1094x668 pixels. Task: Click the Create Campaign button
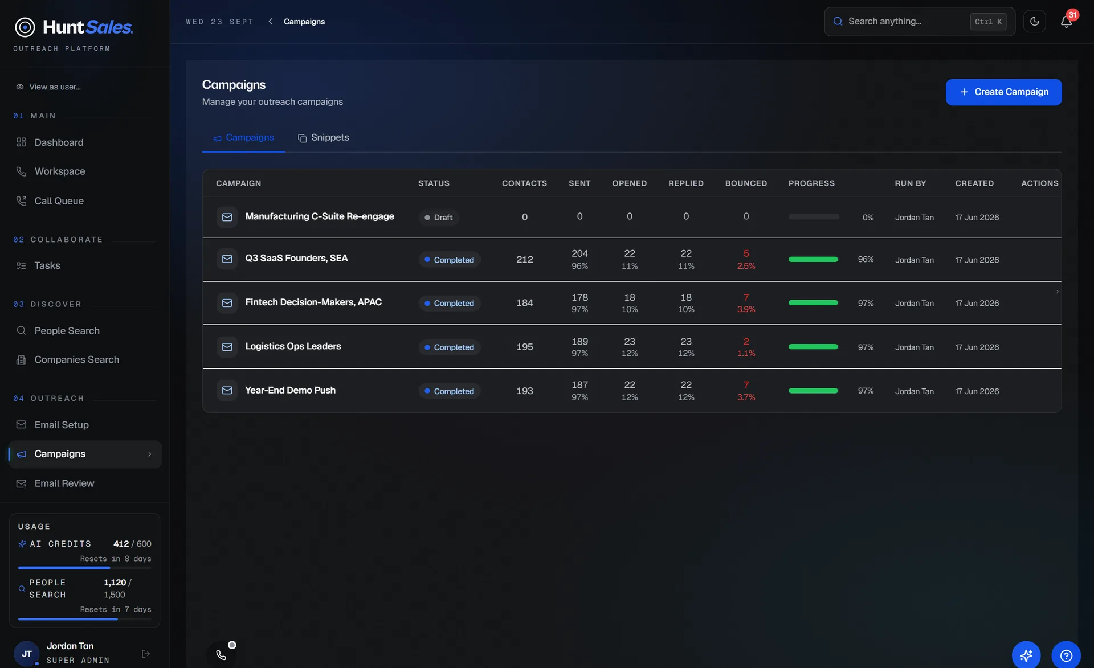1003,92
